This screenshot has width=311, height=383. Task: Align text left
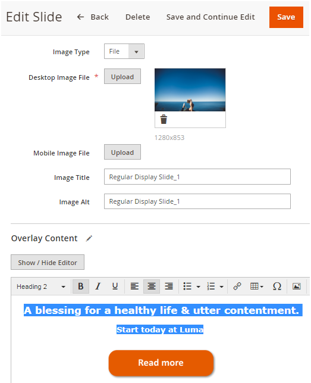(134, 287)
